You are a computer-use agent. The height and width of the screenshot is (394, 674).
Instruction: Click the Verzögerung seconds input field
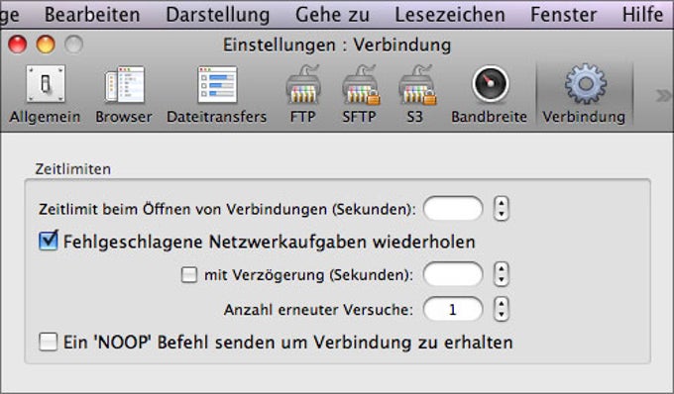[453, 274]
